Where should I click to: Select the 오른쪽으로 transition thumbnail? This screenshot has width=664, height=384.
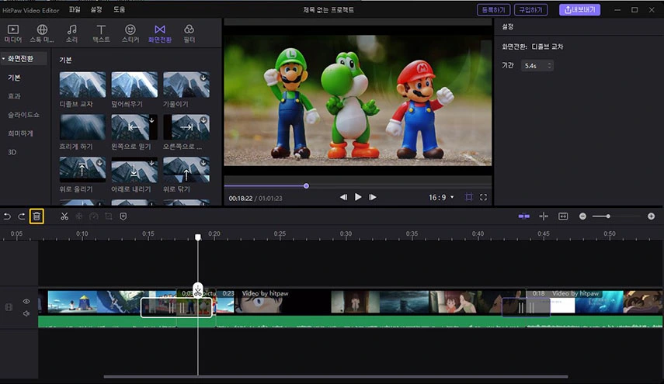pos(186,127)
